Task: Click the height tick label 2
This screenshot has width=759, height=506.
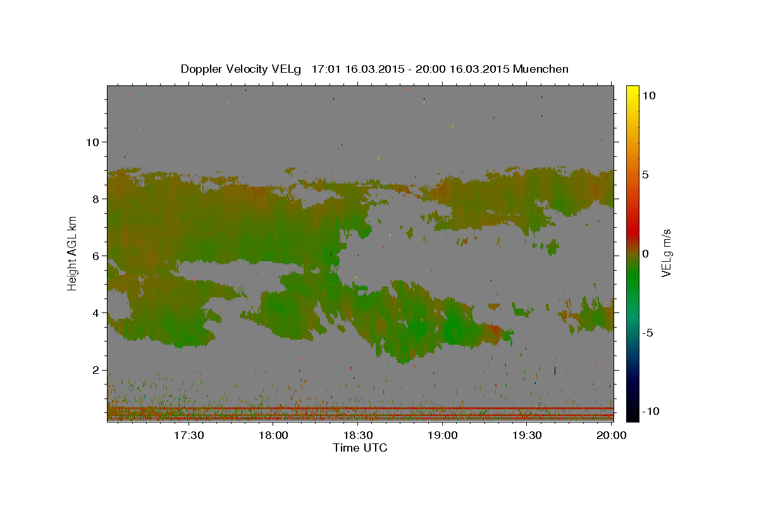Action: (x=95, y=369)
